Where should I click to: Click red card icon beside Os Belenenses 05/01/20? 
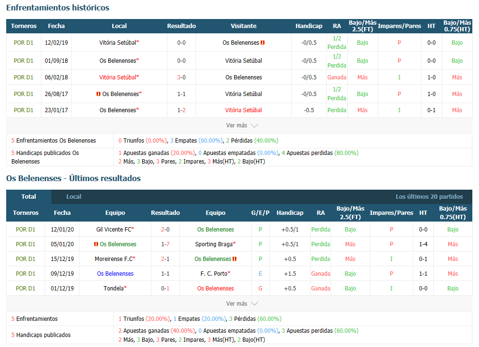point(96,244)
